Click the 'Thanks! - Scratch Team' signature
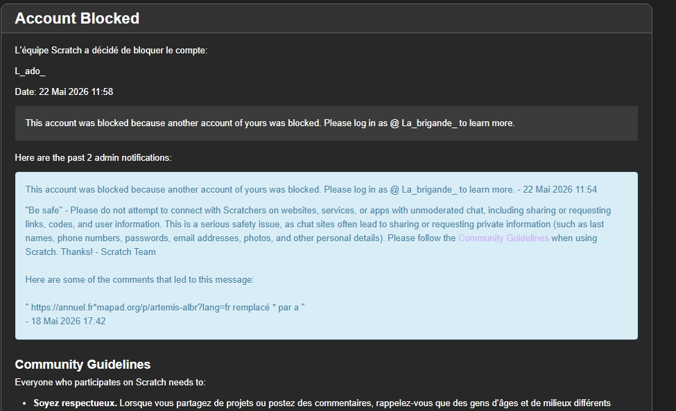 pos(108,252)
